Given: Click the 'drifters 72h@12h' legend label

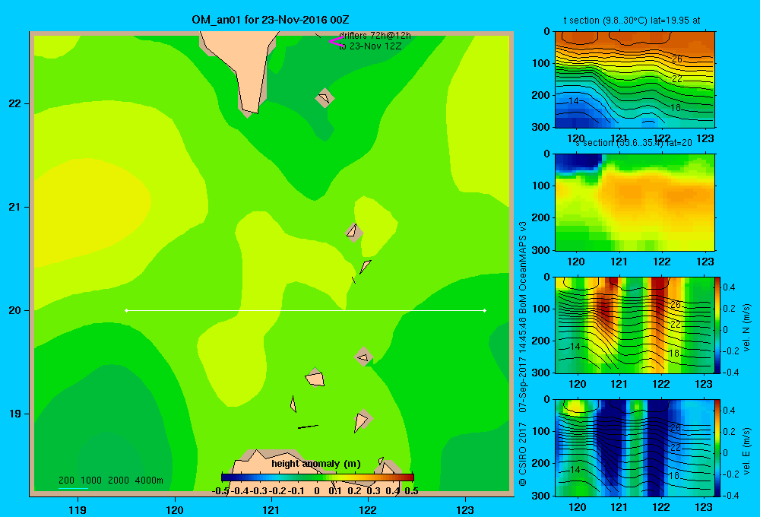Looking at the screenshot, I should click(x=375, y=36).
